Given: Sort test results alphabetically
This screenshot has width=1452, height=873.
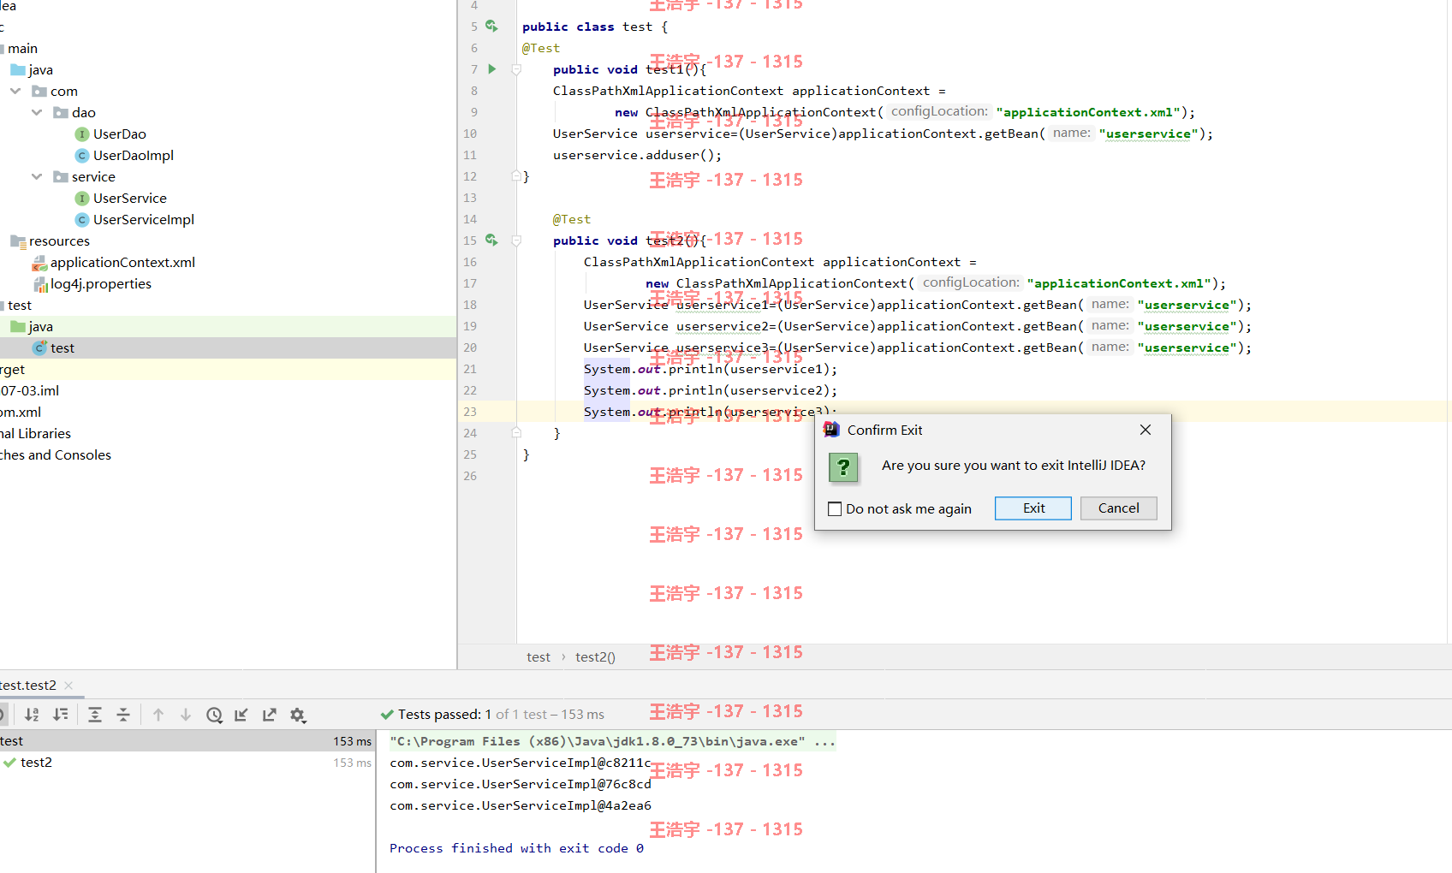Looking at the screenshot, I should pyautogui.click(x=32, y=715).
